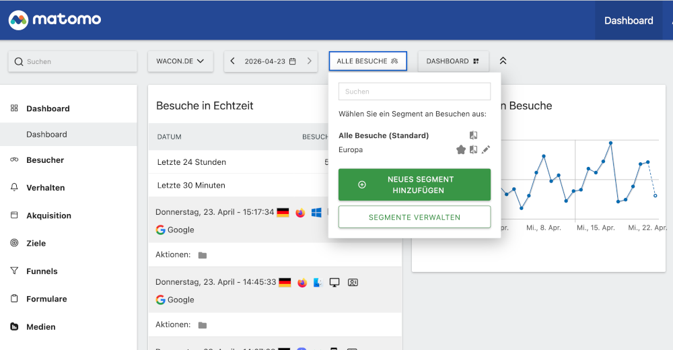
Task: Go to next date period arrow
Action: click(309, 61)
